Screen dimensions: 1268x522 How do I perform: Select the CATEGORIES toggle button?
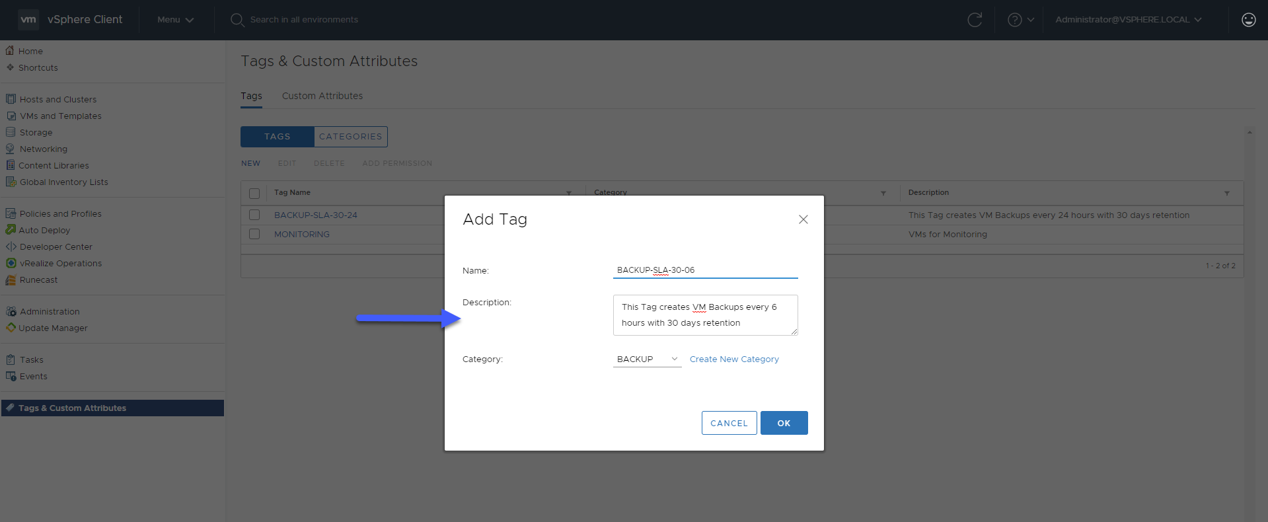pyautogui.click(x=351, y=137)
